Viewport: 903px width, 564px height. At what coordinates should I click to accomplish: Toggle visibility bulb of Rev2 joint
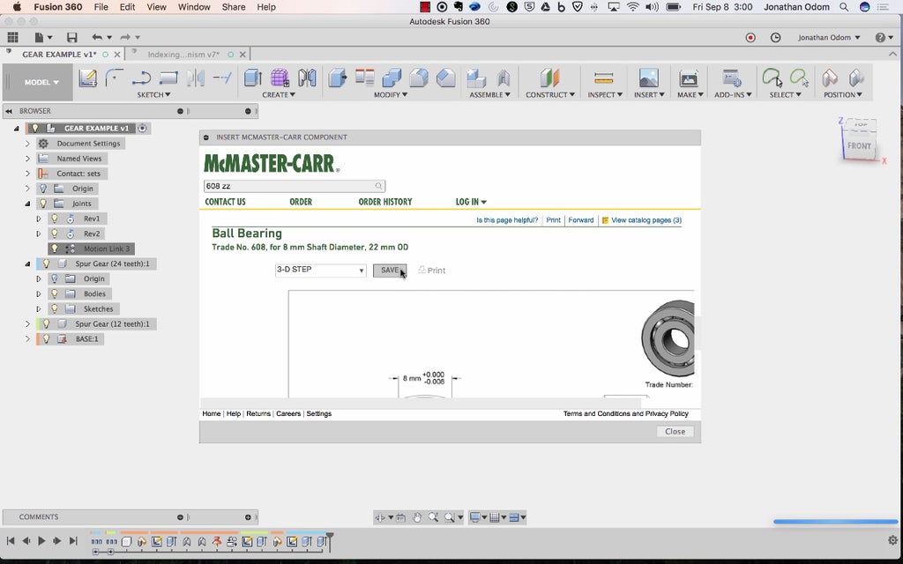coord(55,233)
